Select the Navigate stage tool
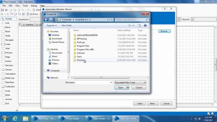217x122 pixels. pos(7,40)
